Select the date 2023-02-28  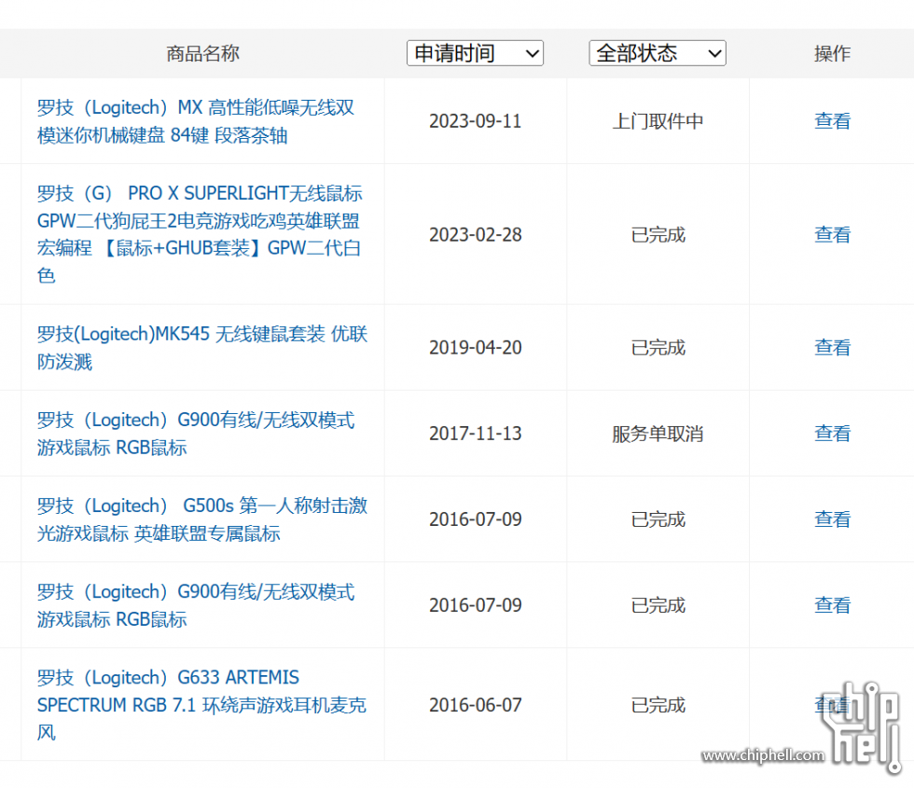pyautogui.click(x=475, y=235)
